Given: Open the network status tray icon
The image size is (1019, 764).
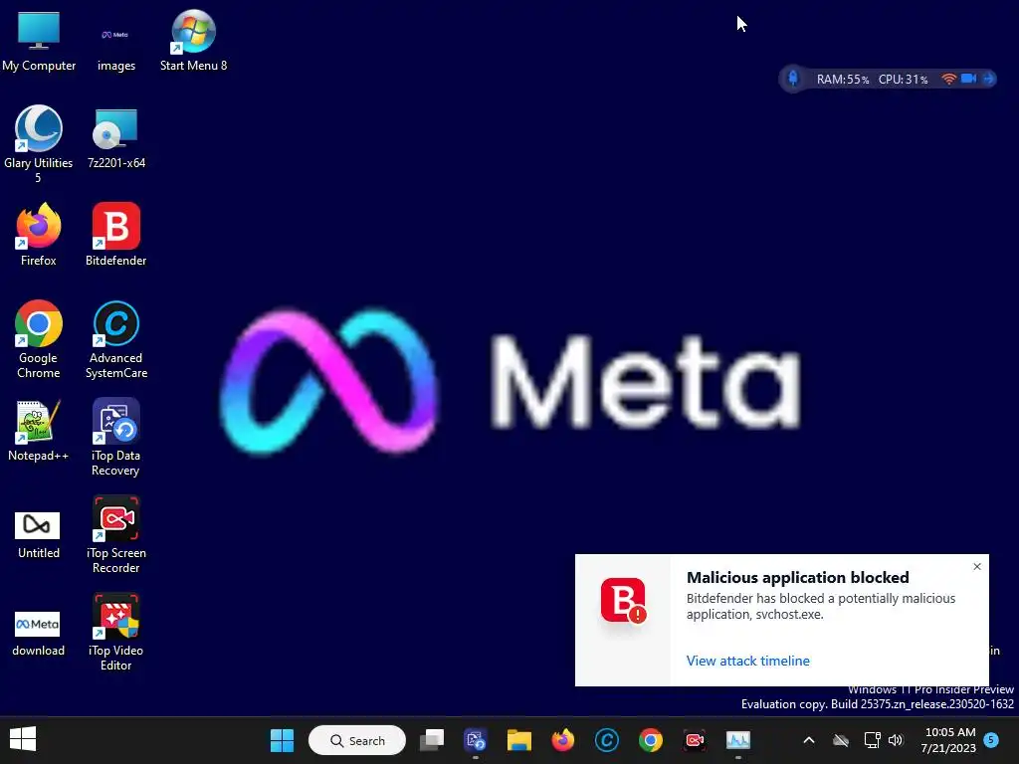Looking at the screenshot, I should tap(872, 740).
